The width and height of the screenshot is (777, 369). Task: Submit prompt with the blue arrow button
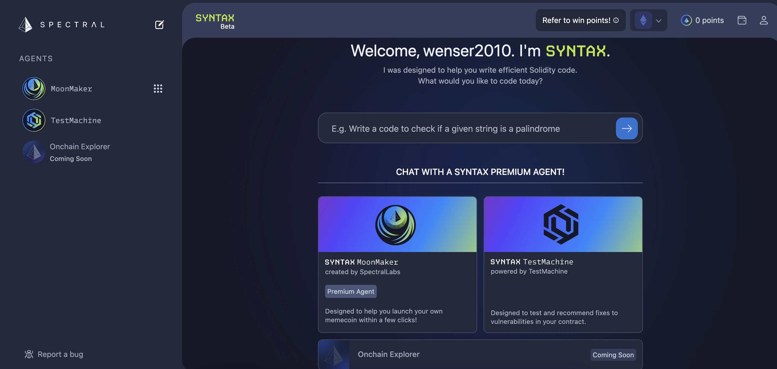coord(626,128)
